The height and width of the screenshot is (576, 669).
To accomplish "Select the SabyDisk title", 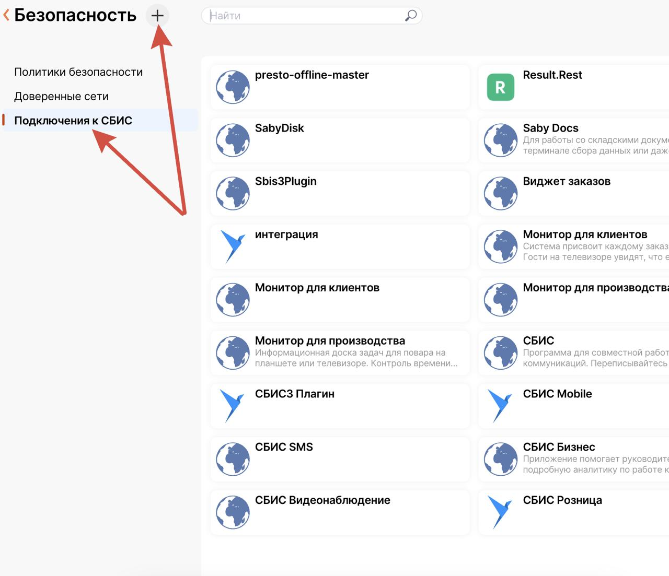I will (x=280, y=128).
